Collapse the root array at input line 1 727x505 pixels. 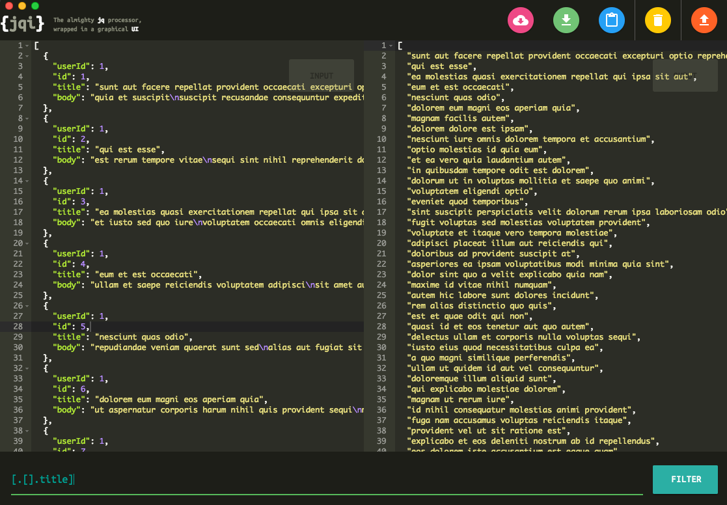click(x=27, y=46)
